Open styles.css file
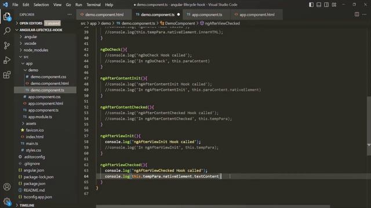The image size is (371, 208). point(34,150)
